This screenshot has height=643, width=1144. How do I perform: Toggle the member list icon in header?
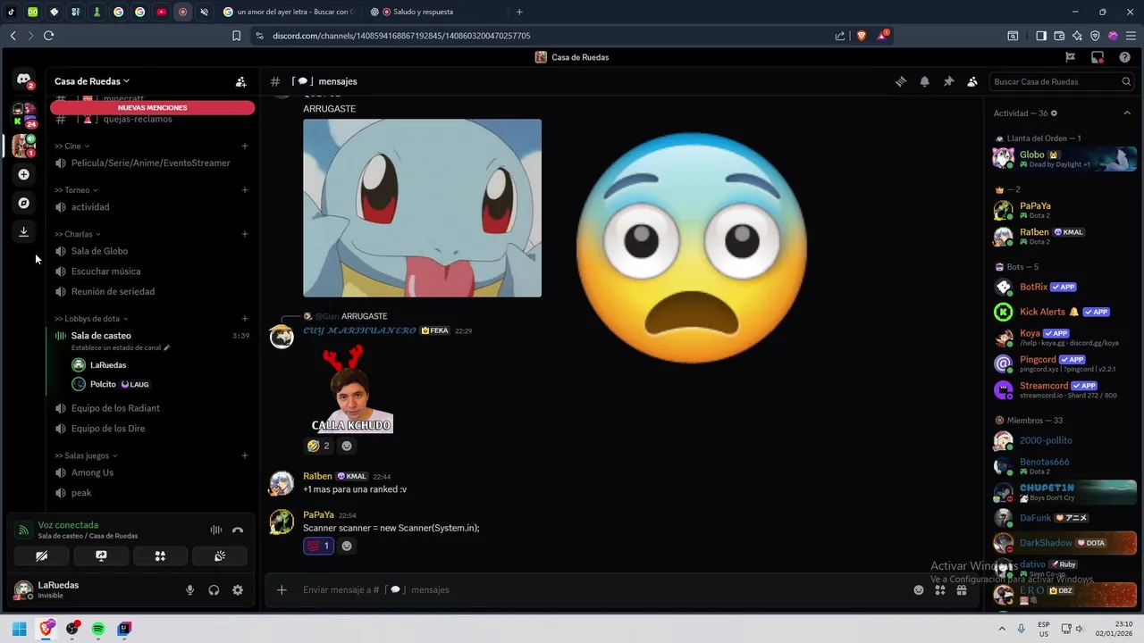[972, 81]
